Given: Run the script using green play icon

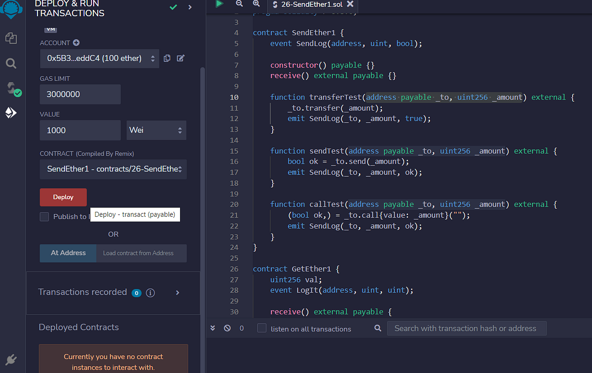Looking at the screenshot, I should tap(219, 4).
